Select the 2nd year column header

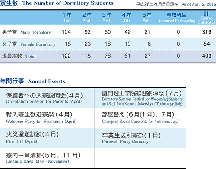86,18
